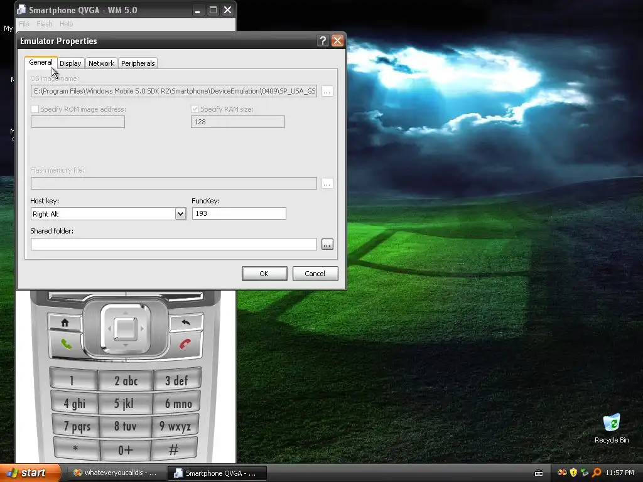Screen dimensions: 643x482
Task: Click the taskbar clock showing 11:57 PM
Action: click(620, 473)
